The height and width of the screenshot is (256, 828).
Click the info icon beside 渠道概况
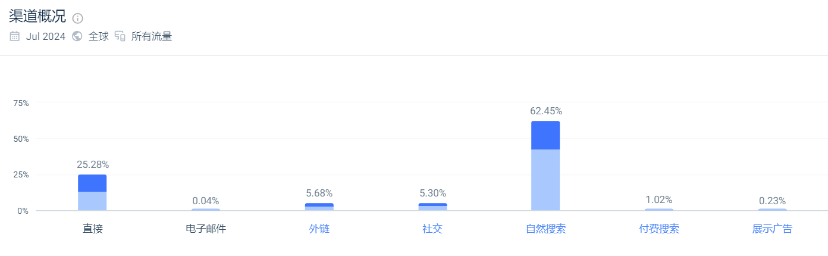tap(78, 18)
